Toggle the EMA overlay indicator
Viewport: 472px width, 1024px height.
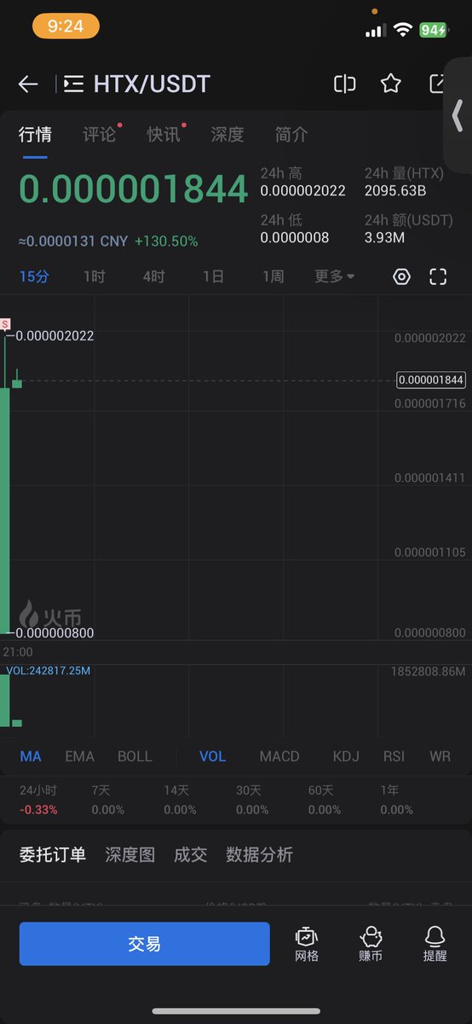(x=79, y=756)
